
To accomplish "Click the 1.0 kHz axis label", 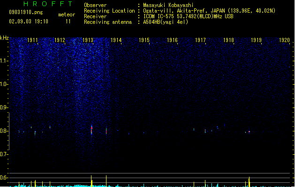I will point(4,84).
